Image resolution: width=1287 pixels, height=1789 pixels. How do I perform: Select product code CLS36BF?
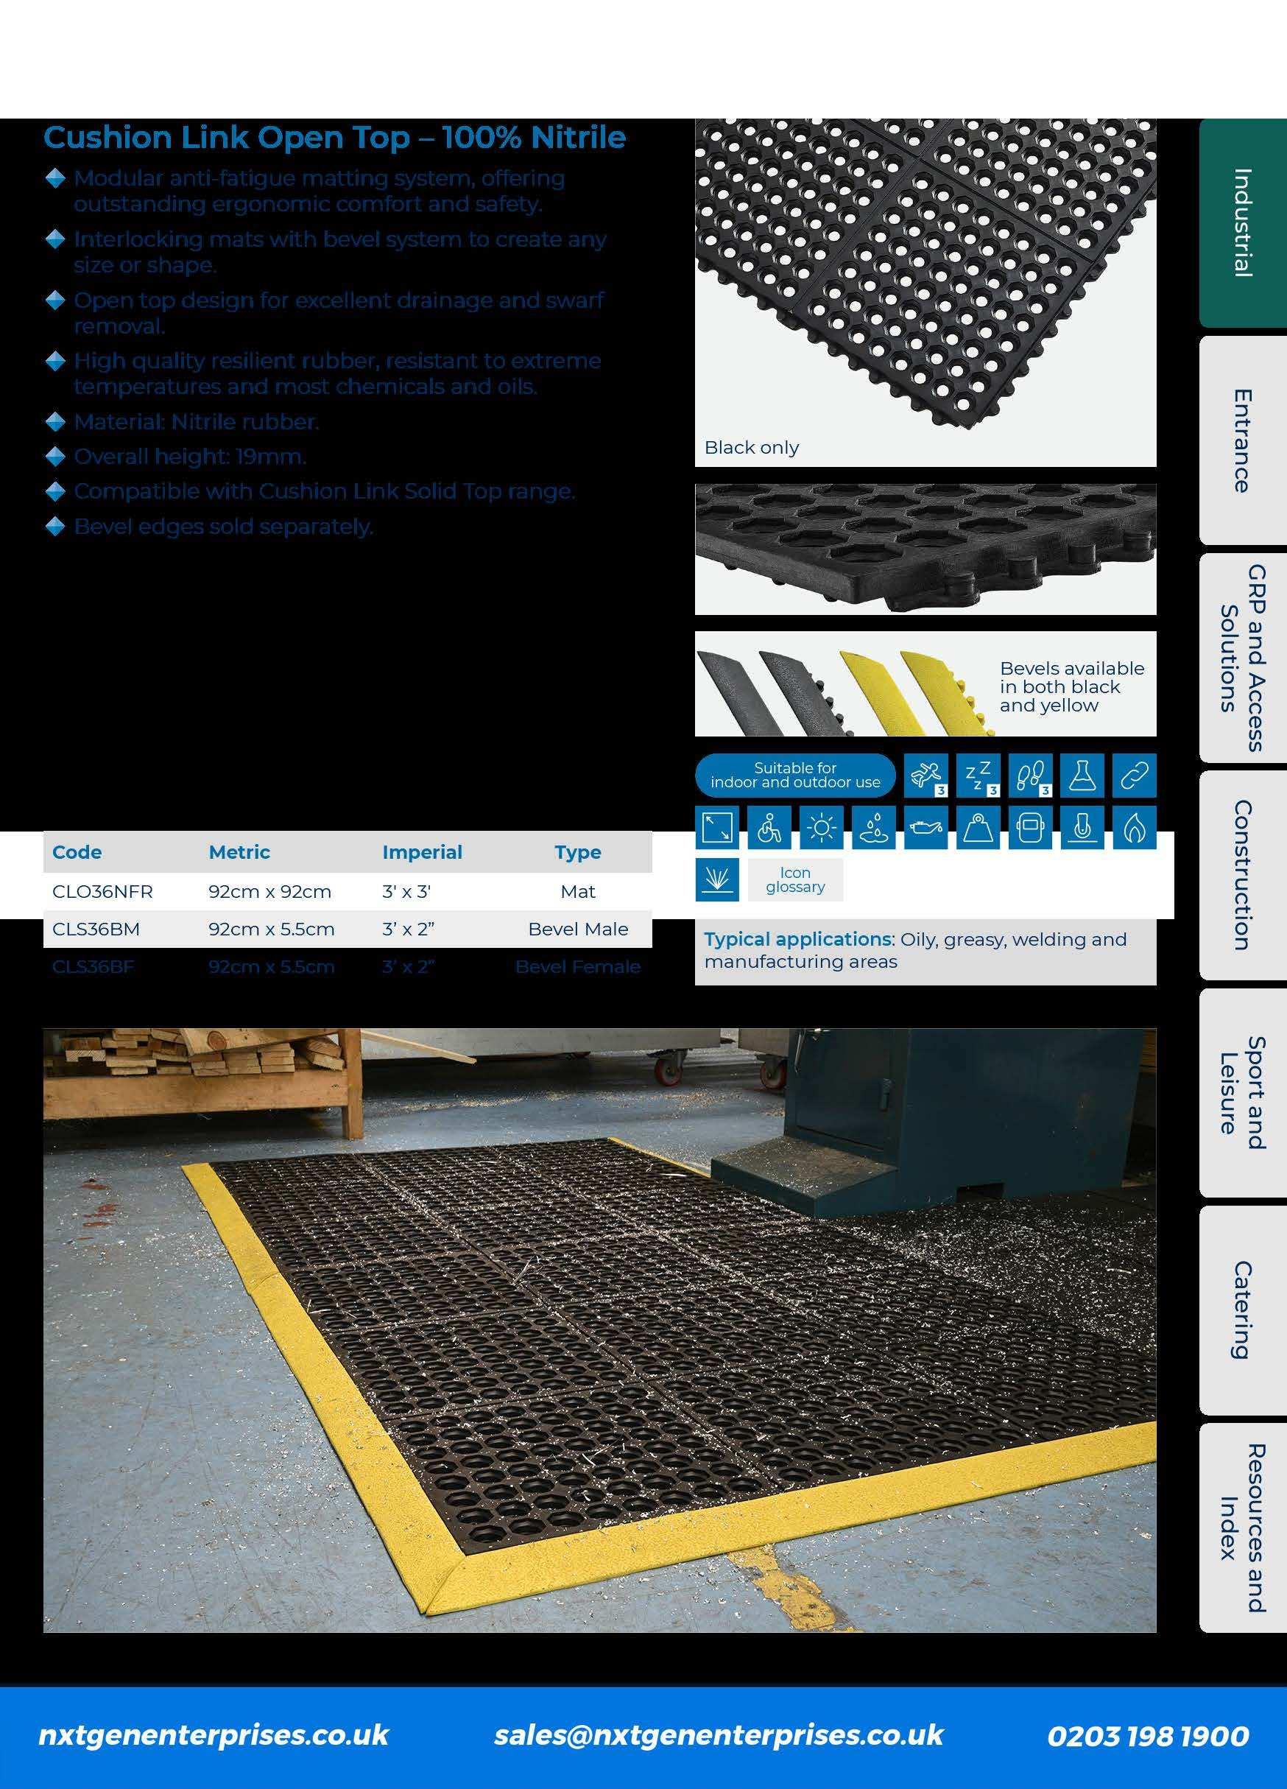coord(93,967)
